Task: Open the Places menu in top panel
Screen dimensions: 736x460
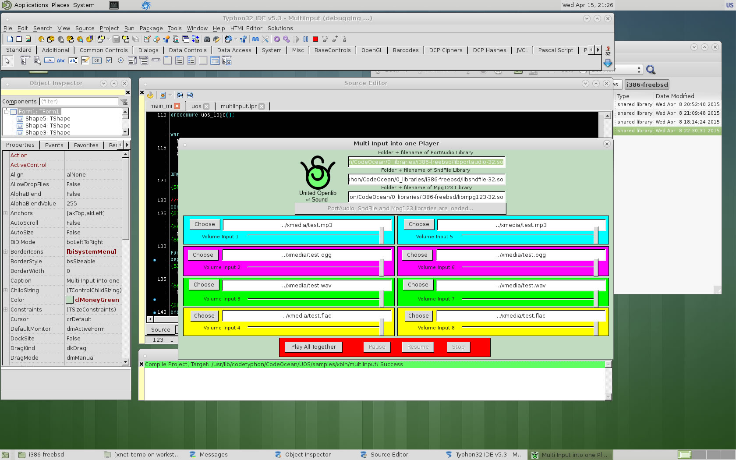Action: click(x=60, y=5)
